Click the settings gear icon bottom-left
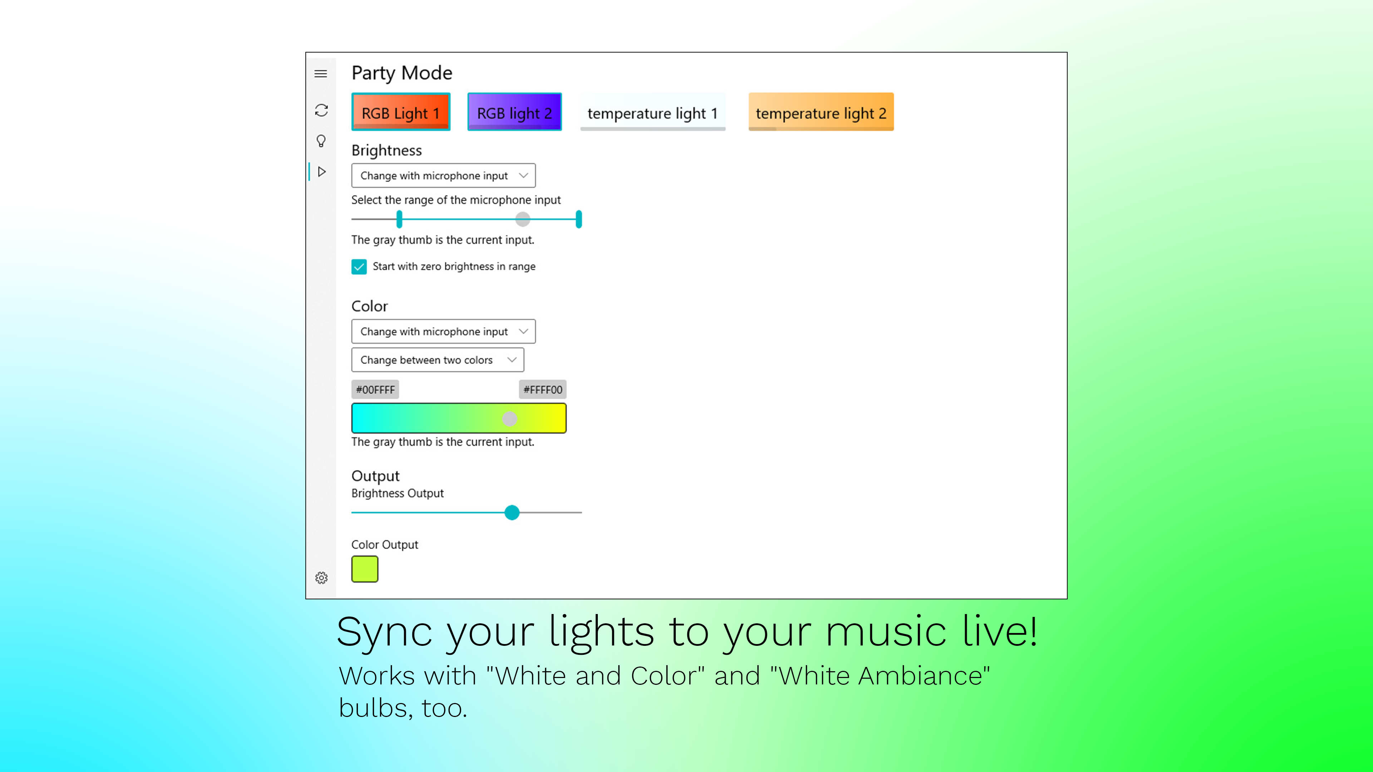 tap(321, 577)
